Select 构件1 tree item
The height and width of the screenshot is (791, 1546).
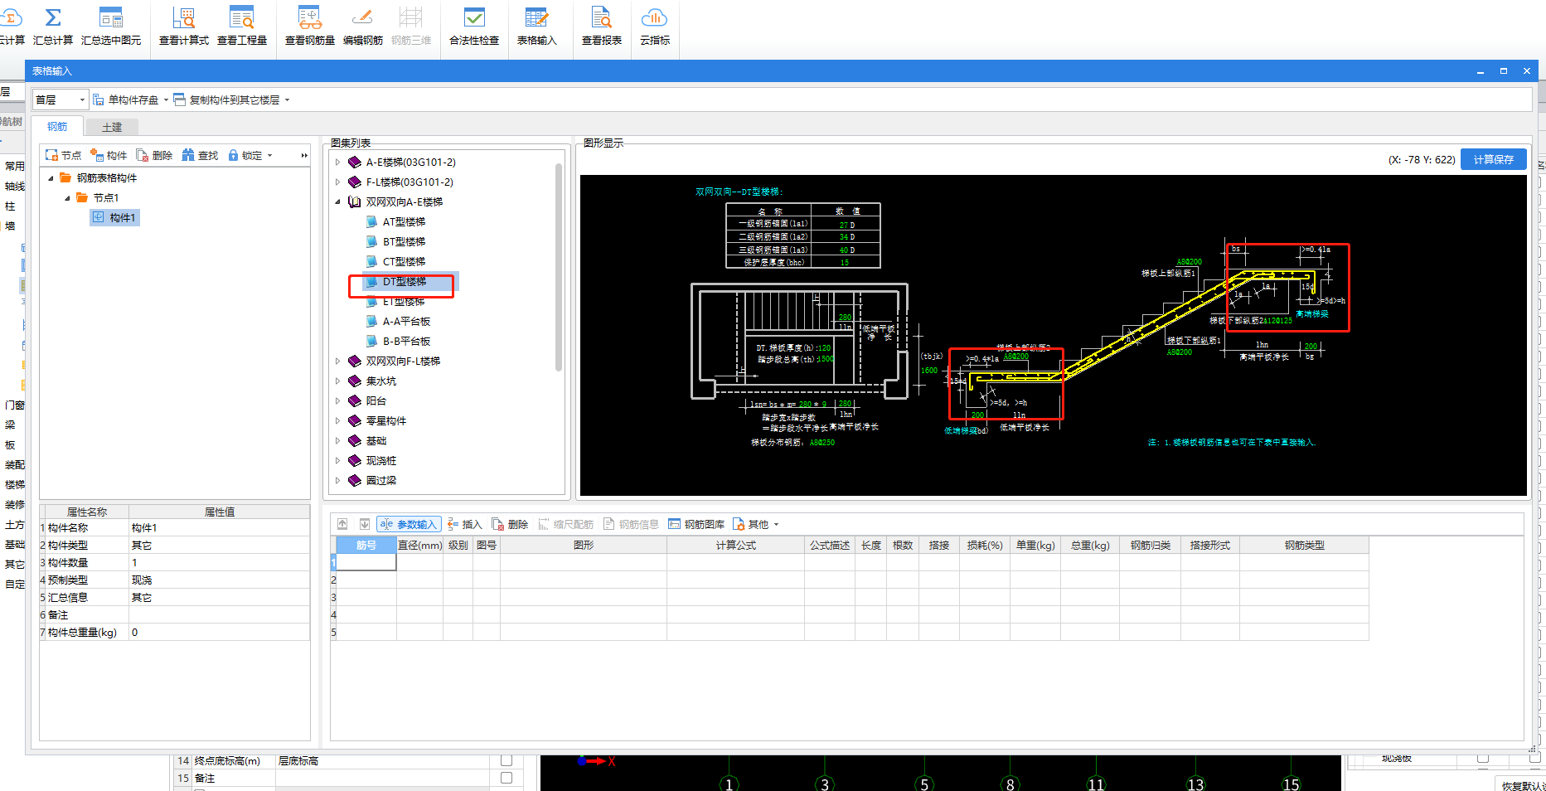click(x=114, y=217)
